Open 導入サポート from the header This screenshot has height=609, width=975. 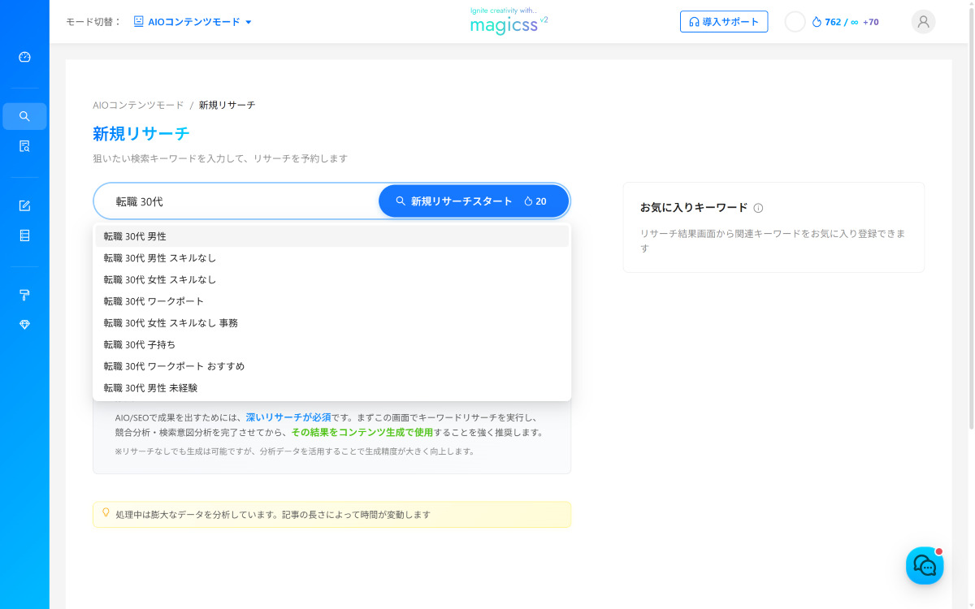click(723, 22)
